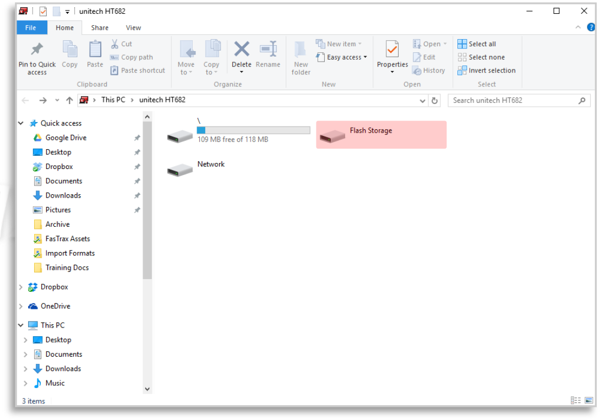Viewport: 600px width, 420px height.
Task: Switch to the View tab
Action: [134, 28]
